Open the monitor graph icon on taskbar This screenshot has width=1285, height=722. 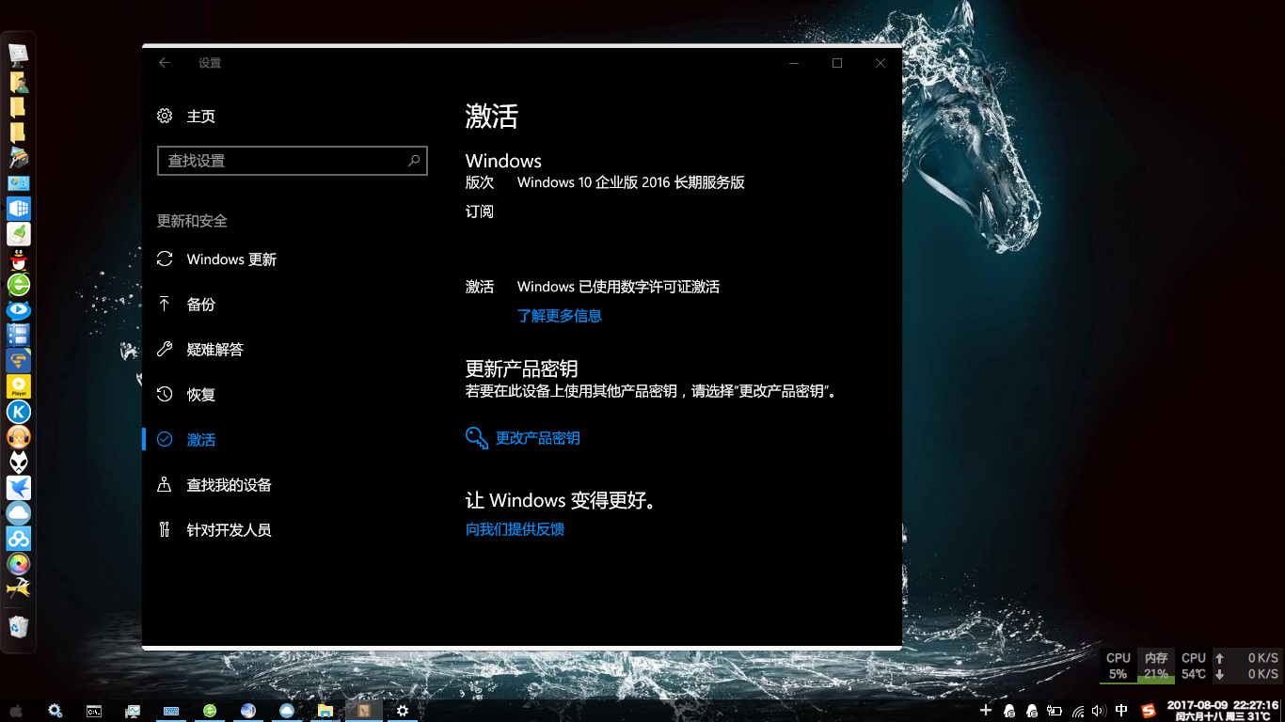[133, 711]
